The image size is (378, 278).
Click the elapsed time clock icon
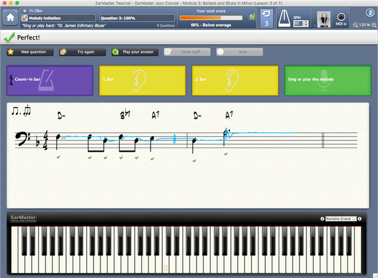[x=25, y=11]
